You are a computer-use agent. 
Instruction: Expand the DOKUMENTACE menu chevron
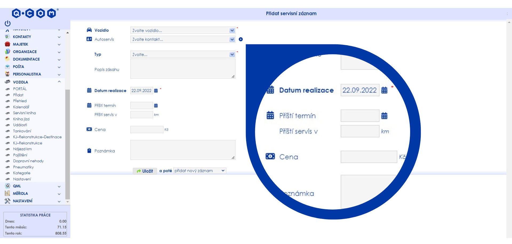(59, 59)
